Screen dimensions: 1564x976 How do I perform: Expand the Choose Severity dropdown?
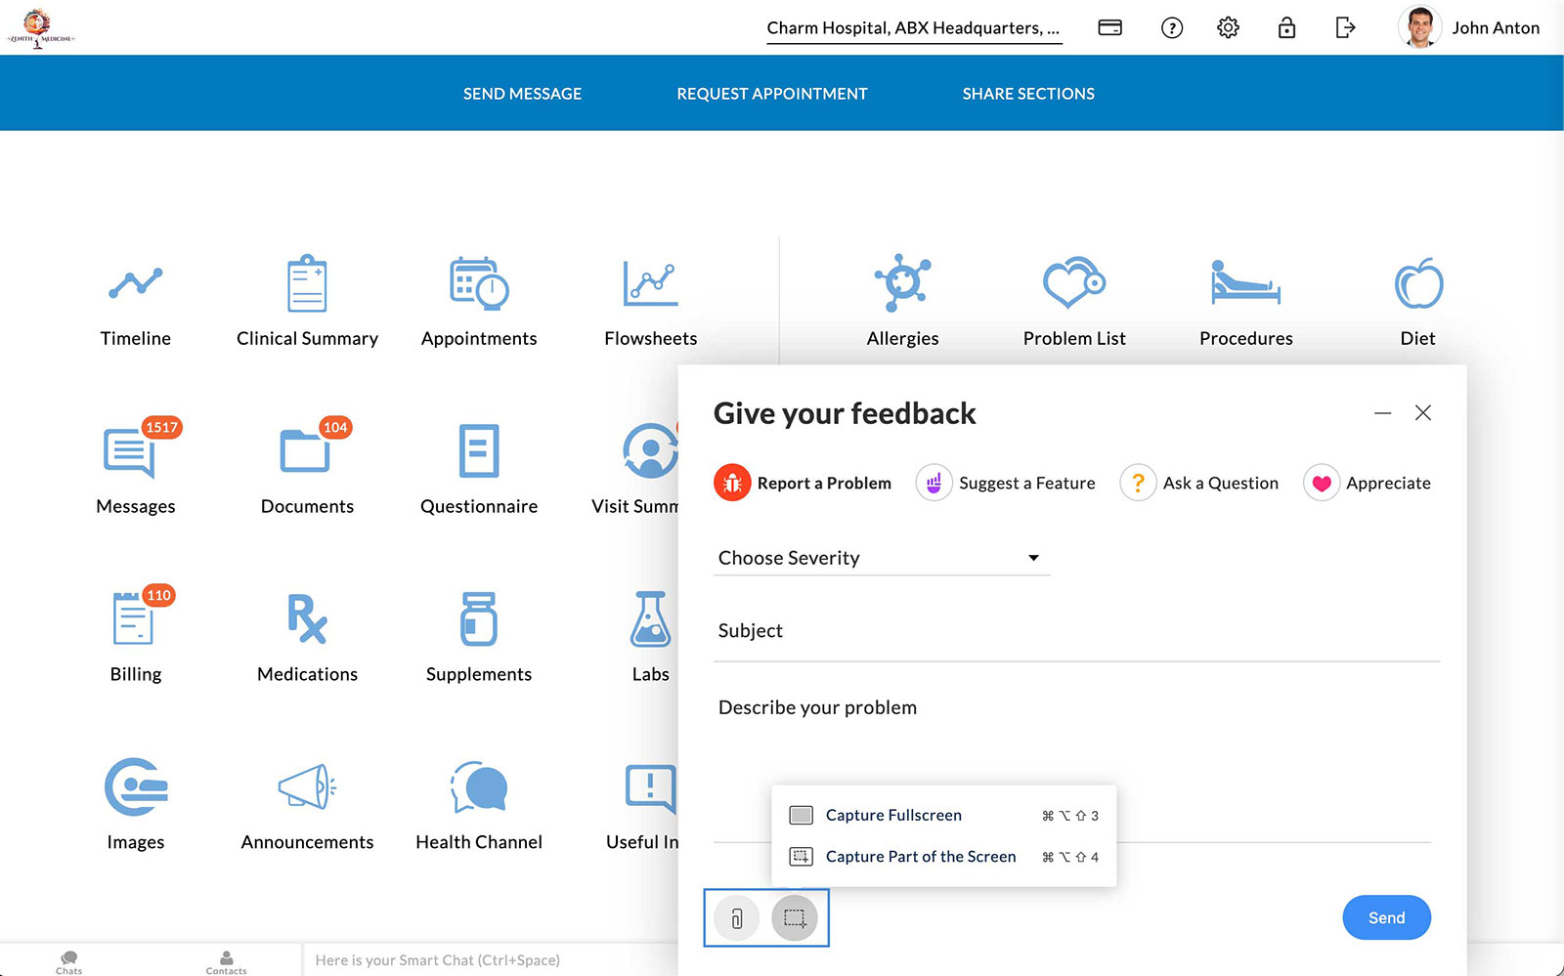pos(881,558)
